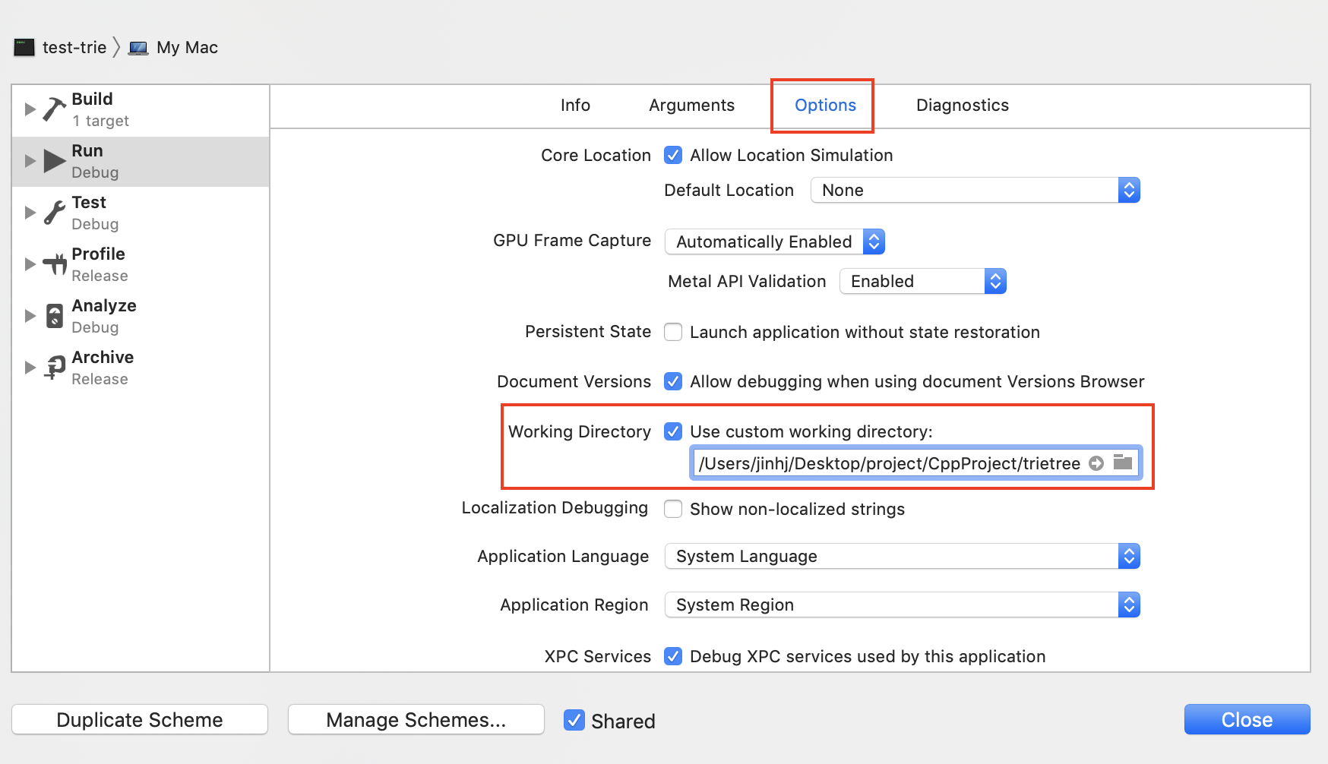Image resolution: width=1328 pixels, height=764 pixels.
Task: Select the Analyze scheme icon
Action: coord(55,316)
